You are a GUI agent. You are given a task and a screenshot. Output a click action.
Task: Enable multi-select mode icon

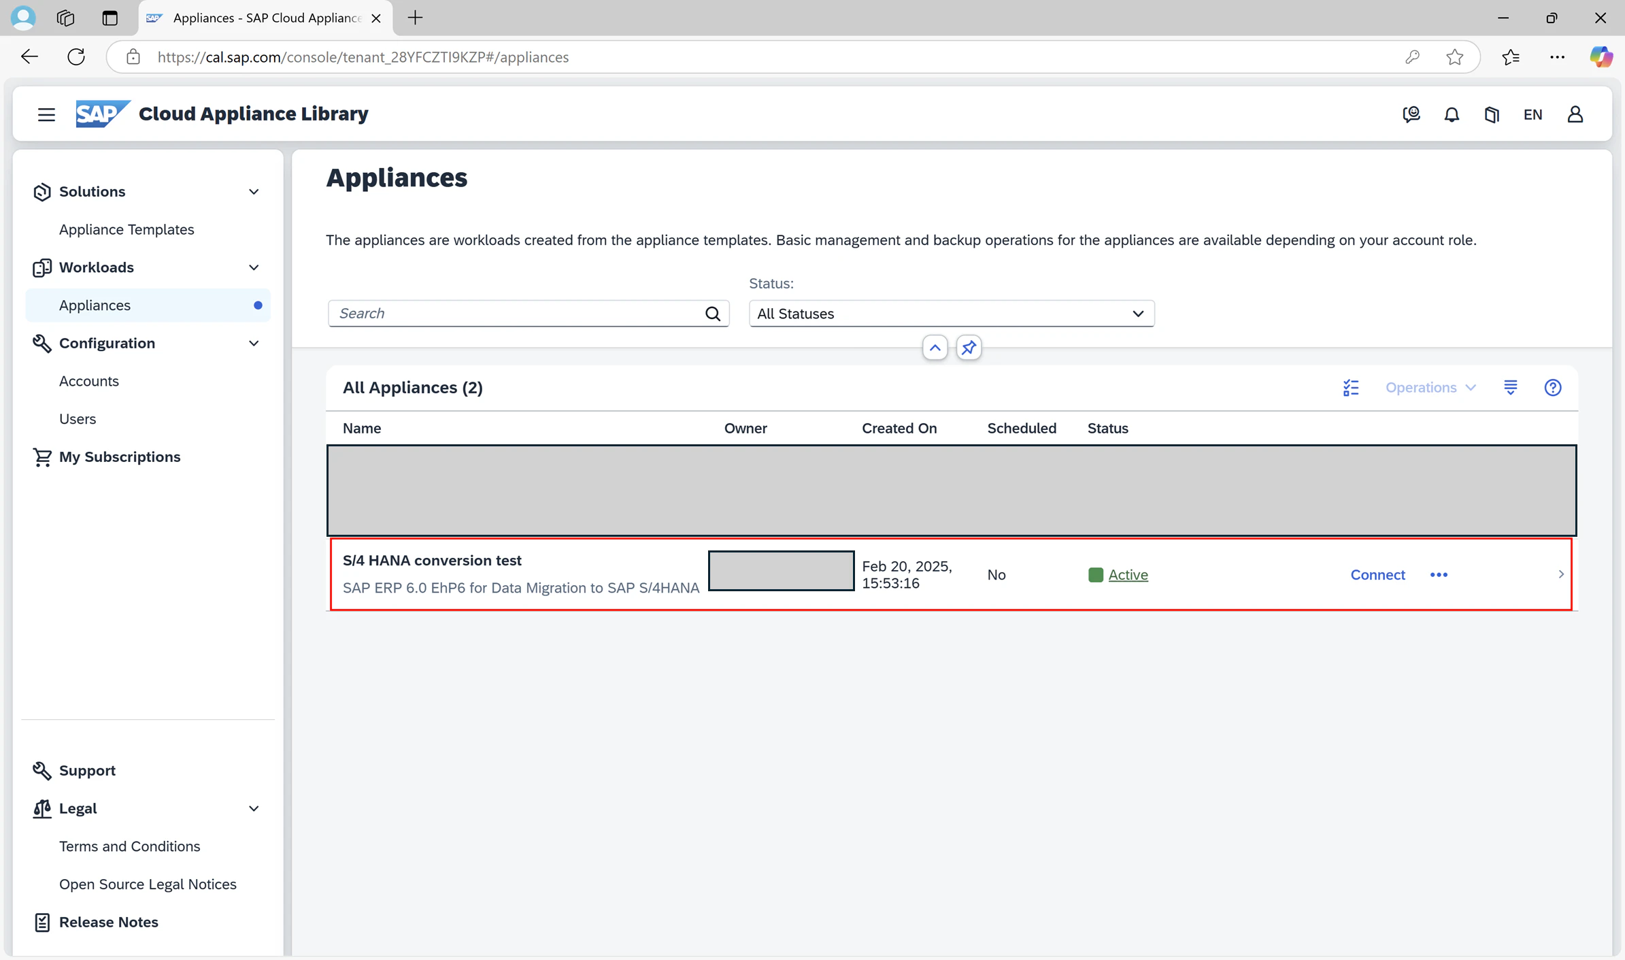(x=1351, y=388)
